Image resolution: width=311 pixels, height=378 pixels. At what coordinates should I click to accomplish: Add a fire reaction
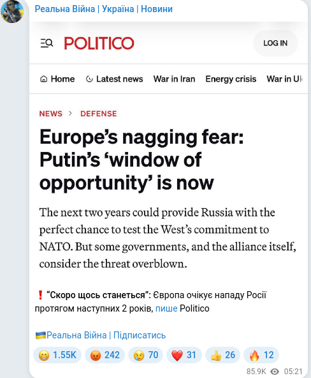[x=261, y=355]
